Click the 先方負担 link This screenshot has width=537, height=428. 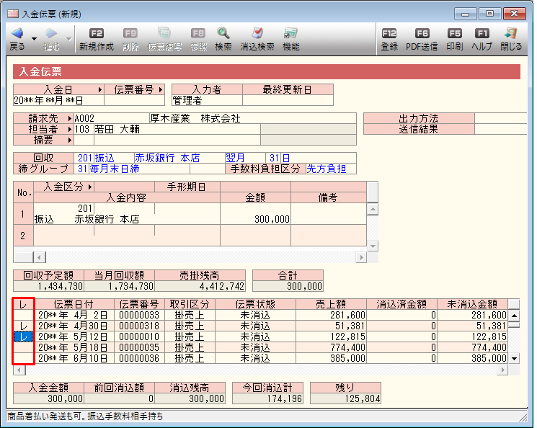[326, 169]
